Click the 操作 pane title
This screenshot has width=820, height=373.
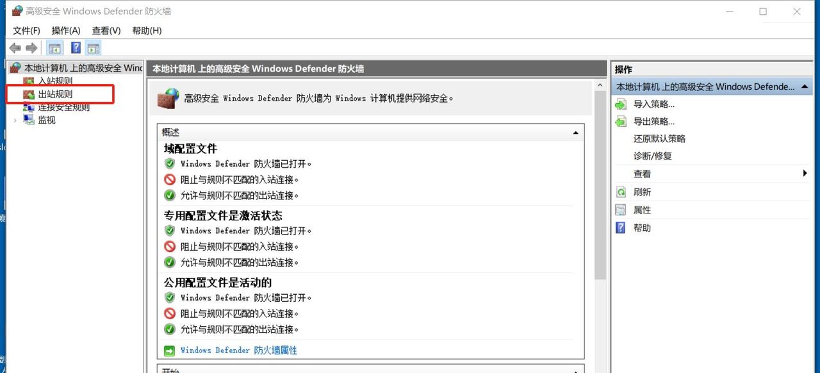point(623,69)
